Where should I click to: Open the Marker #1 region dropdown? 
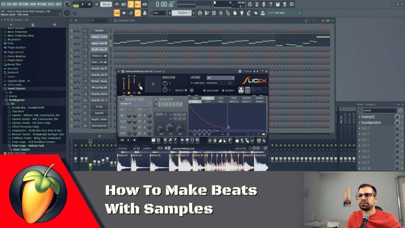click(x=136, y=104)
